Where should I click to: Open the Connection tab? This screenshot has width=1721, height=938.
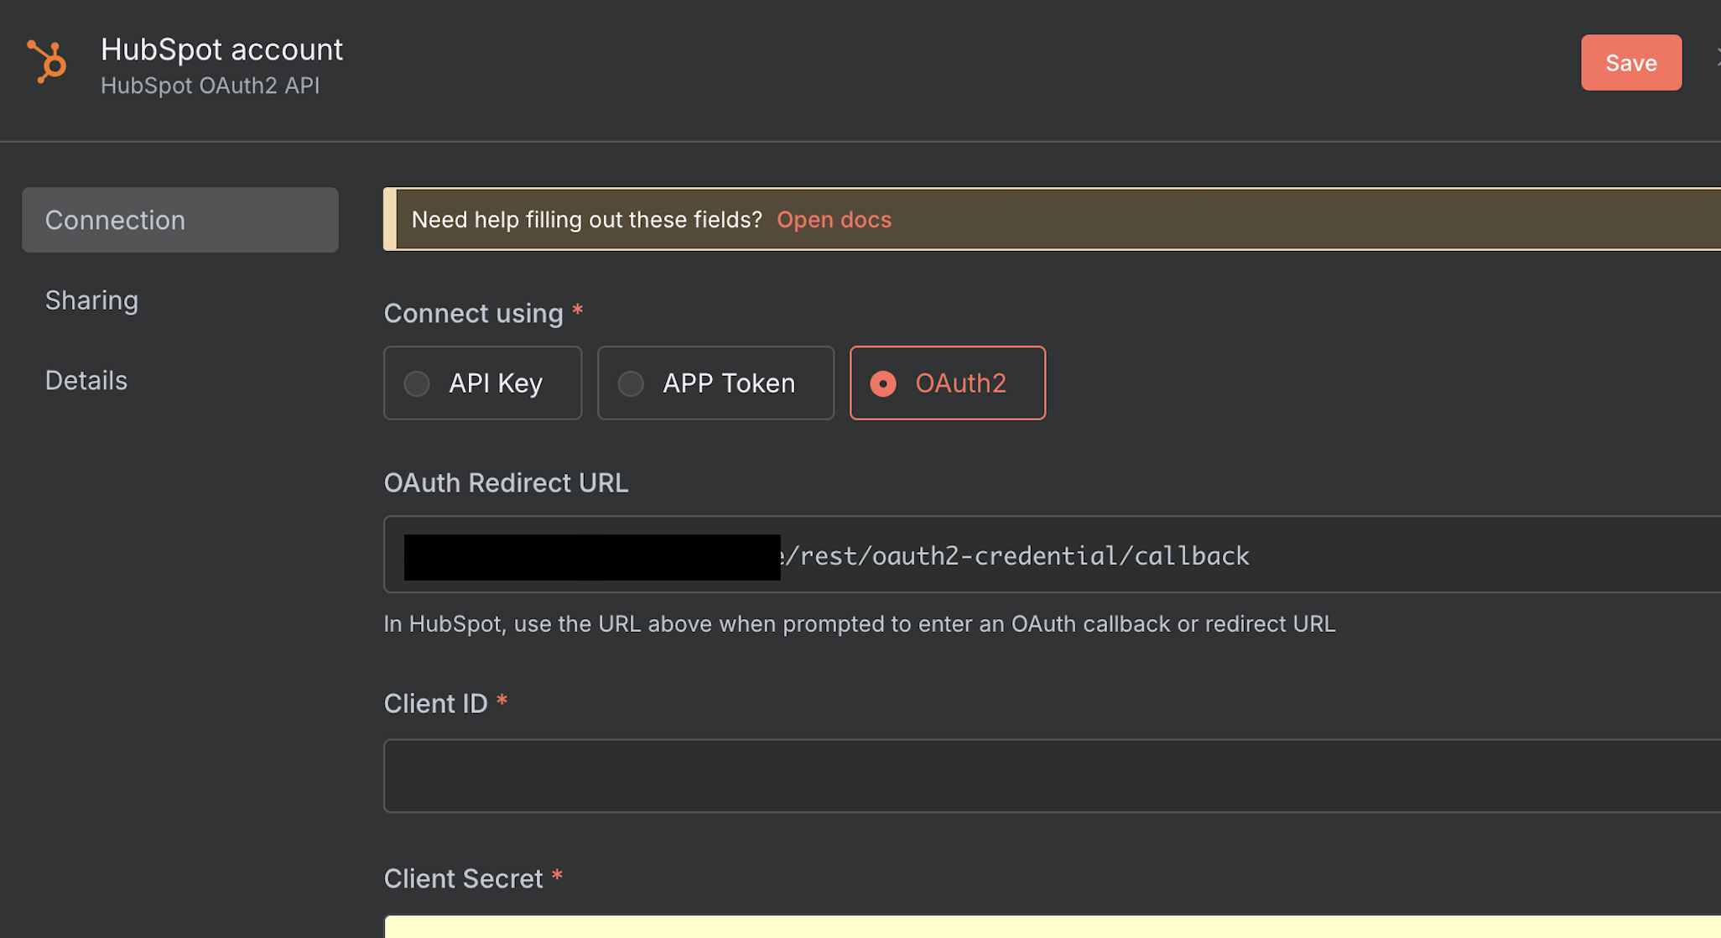pyautogui.click(x=180, y=220)
